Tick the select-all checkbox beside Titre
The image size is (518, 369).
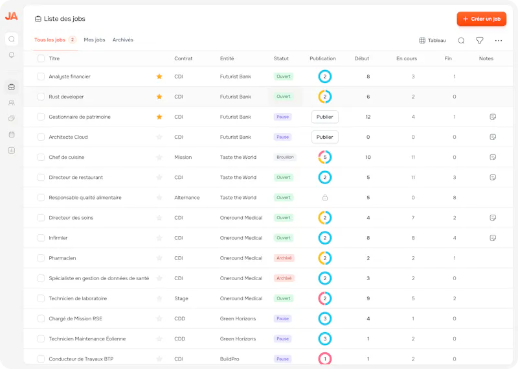point(41,58)
